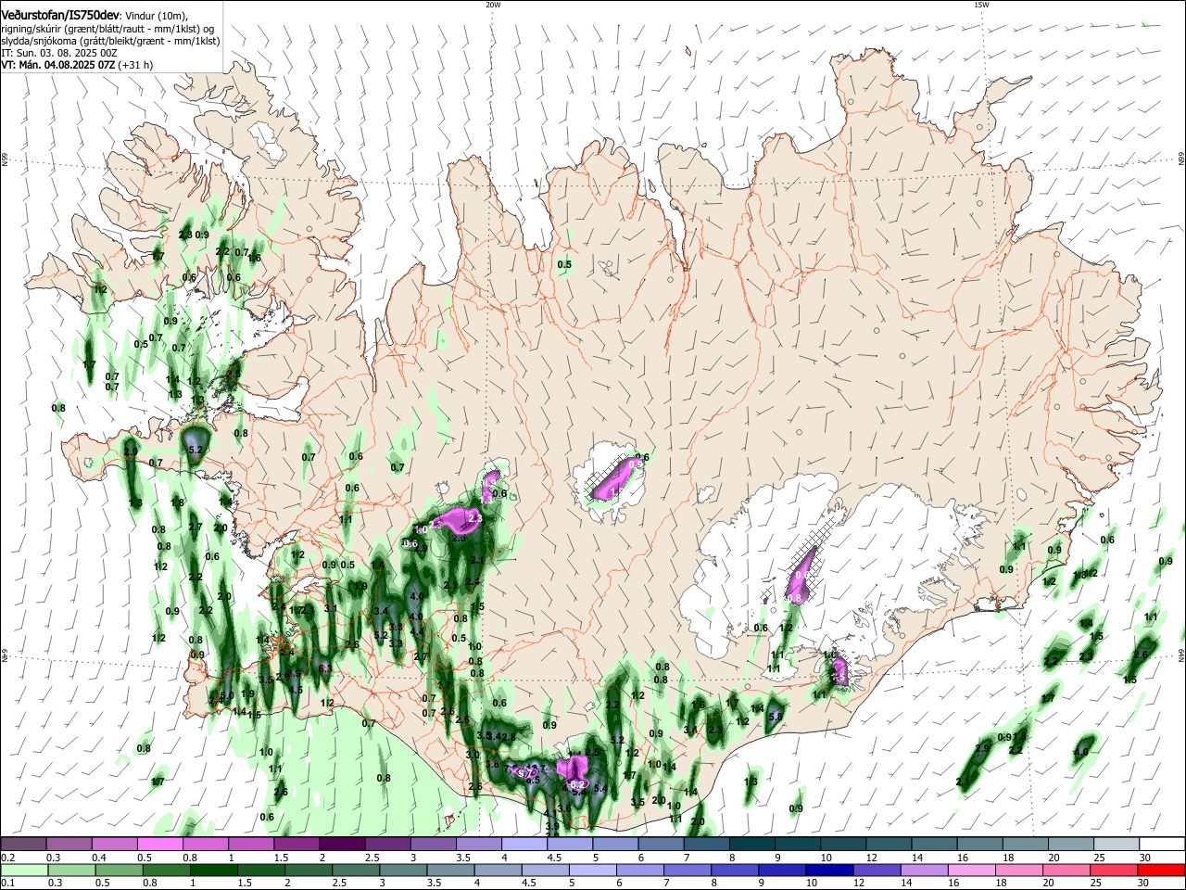Click the white upper row swatch after 30
Image resolution: width=1186 pixels, height=890 pixels.
click(1162, 845)
